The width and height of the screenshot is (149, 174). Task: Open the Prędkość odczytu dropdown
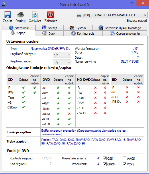coord(62,55)
